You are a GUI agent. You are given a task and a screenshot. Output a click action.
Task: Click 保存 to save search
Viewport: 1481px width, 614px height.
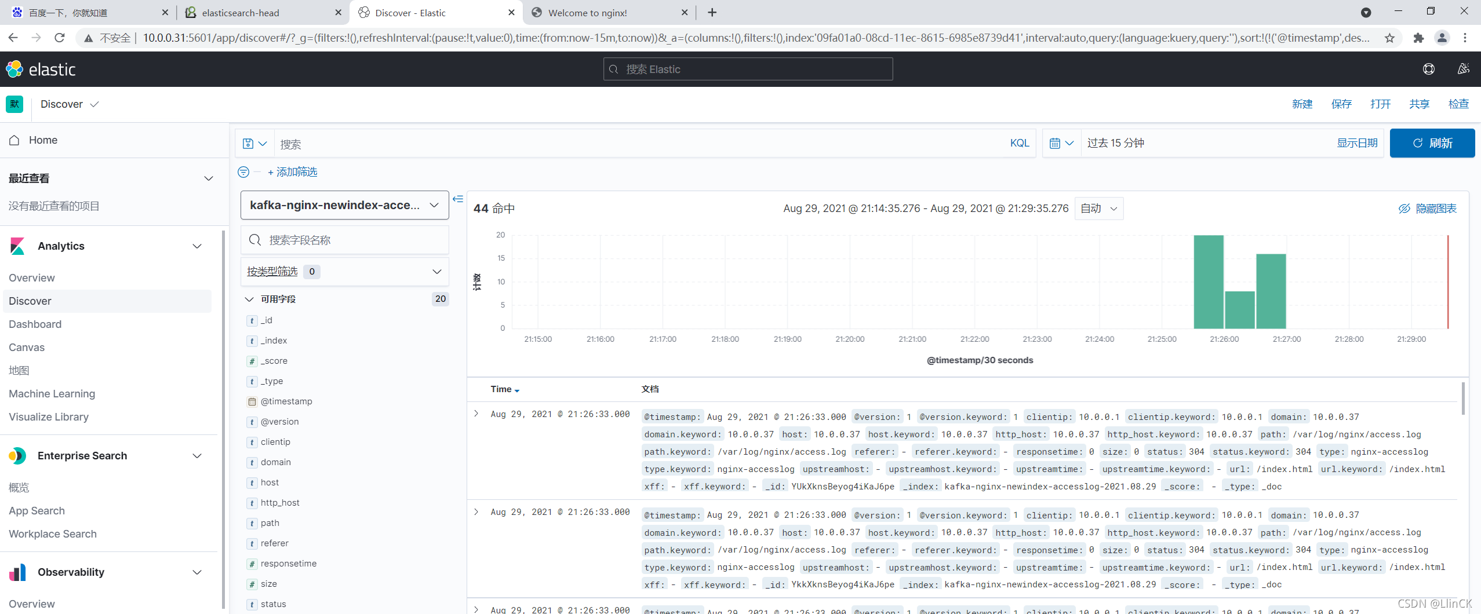(1341, 104)
